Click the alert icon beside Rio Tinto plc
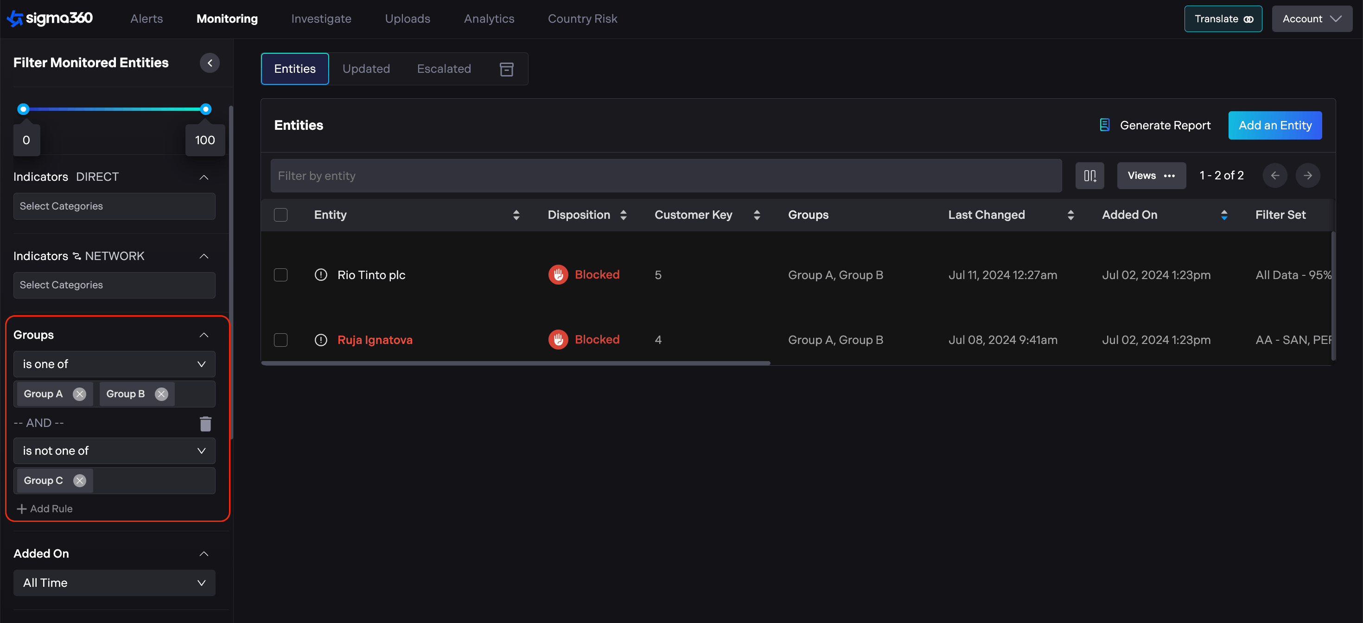The image size is (1363, 623). [321, 275]
